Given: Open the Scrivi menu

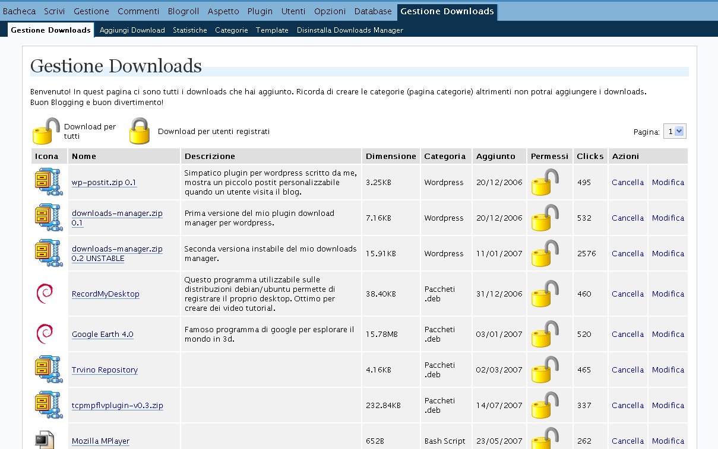Looking at the screenshot, I should (x=55, y=11).
